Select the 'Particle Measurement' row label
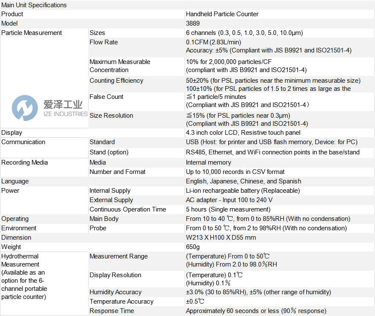 click(x=32, y=33)
